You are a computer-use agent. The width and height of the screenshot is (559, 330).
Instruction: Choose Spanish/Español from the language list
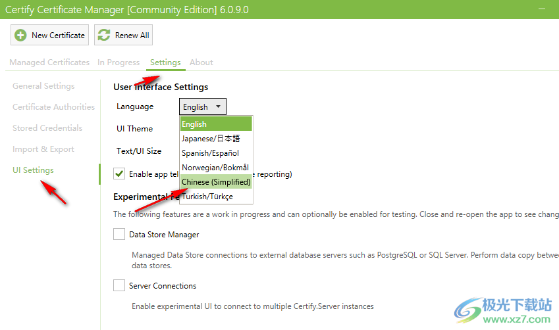click(216, 153)
